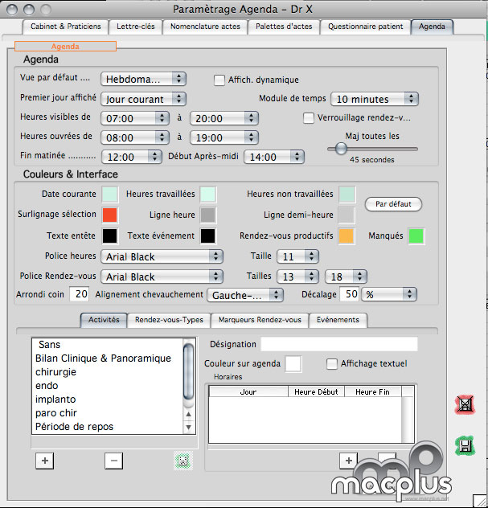The image size is (488, 508).
Task: Check the Affichage textuel option
Action: click(x=331, y=364)
